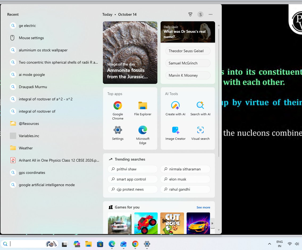Open Microsoft 365 Copilot on the taskbar

77,244
